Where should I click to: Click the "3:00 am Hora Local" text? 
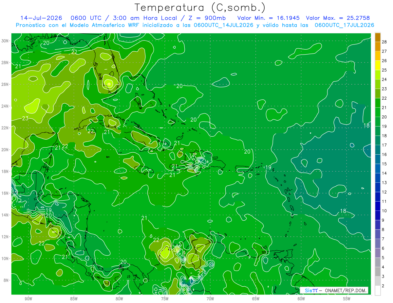coord(145,18)
